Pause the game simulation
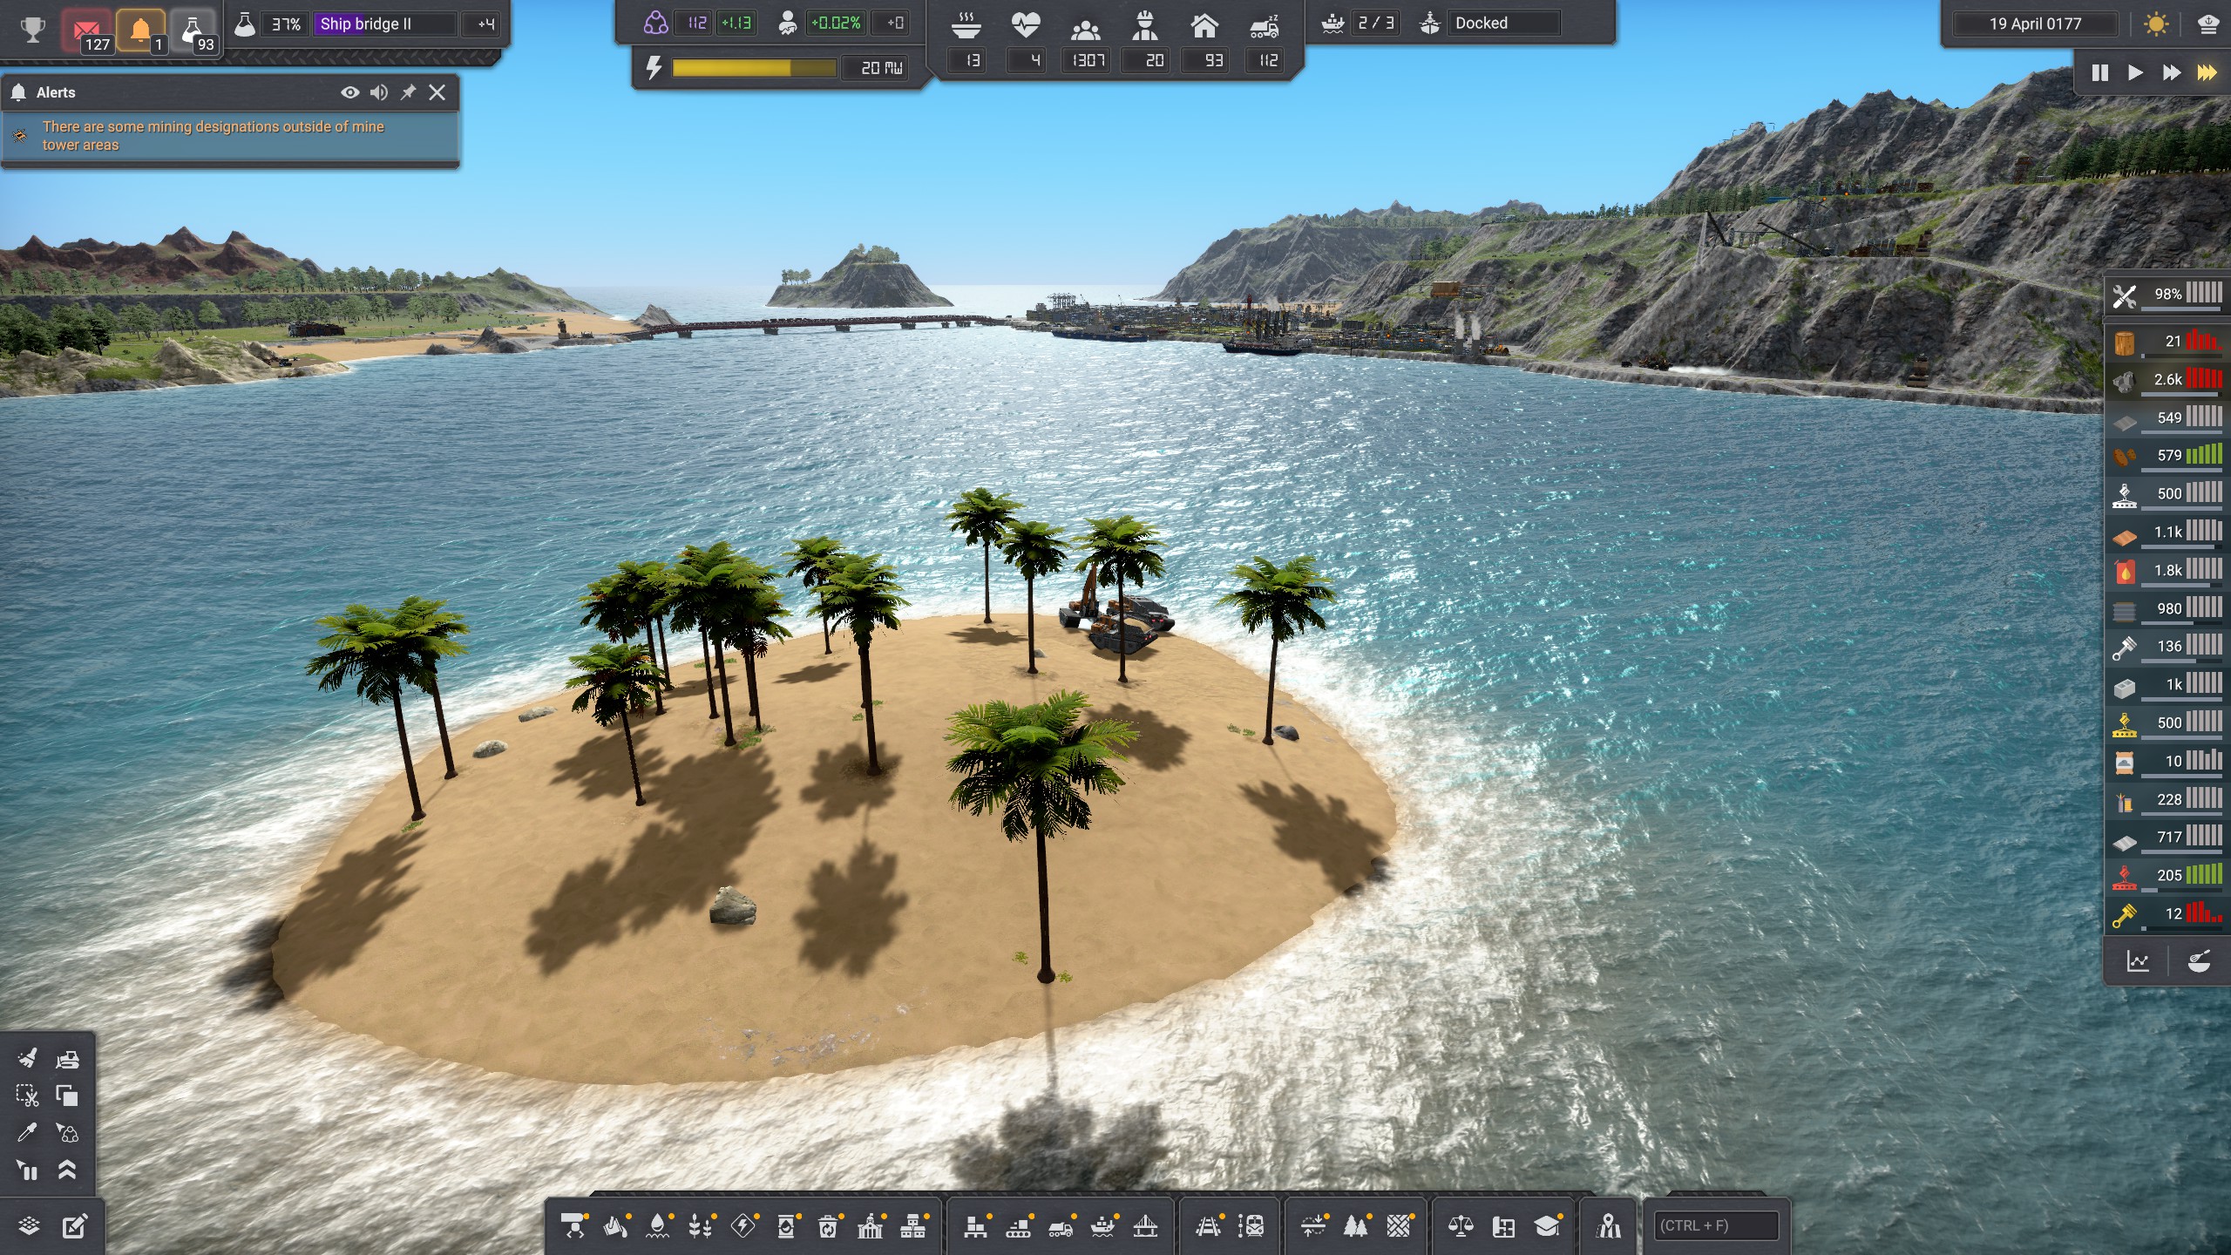The width and height of the screenshot is (2231, 1255). coord(2099,72)
